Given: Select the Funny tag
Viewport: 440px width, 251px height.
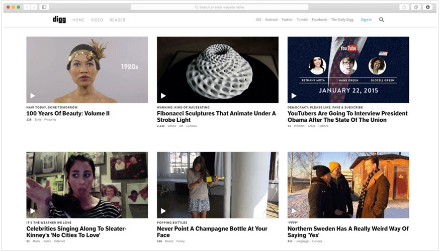Looking at the screenshot, I should [181, 241].
